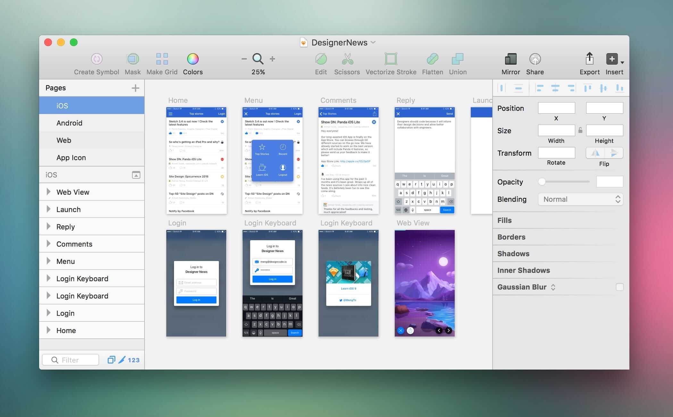Screen dimensions: 673x417
Task: Expand the Web View layer
Action: pyautogui.click(x=48, y=191)
